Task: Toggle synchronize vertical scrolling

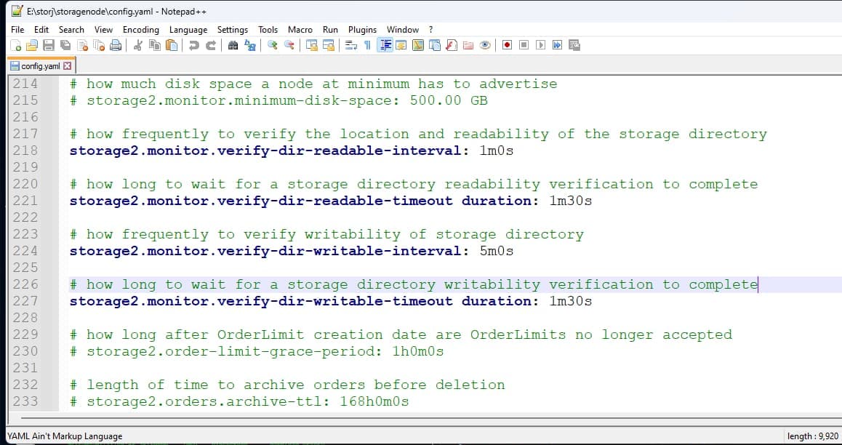Action: tap(311, 46)
